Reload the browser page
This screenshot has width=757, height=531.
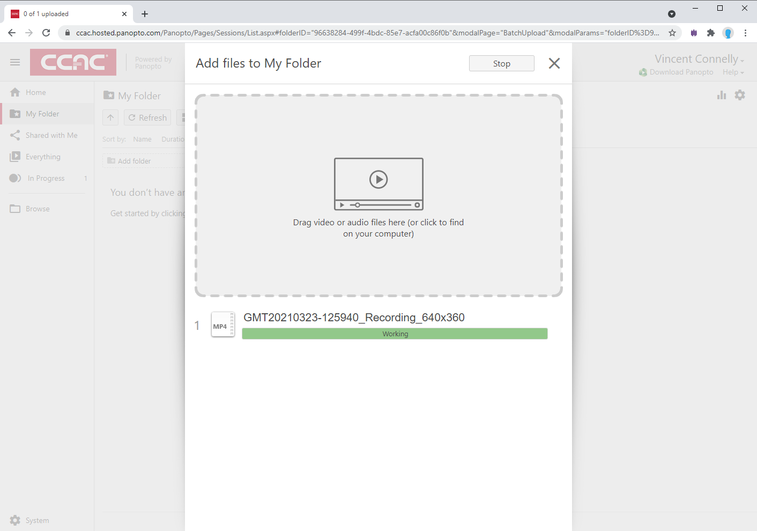click(46, 33)
